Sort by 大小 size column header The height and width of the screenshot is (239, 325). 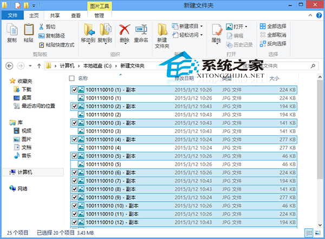click(x=275, y=78)
